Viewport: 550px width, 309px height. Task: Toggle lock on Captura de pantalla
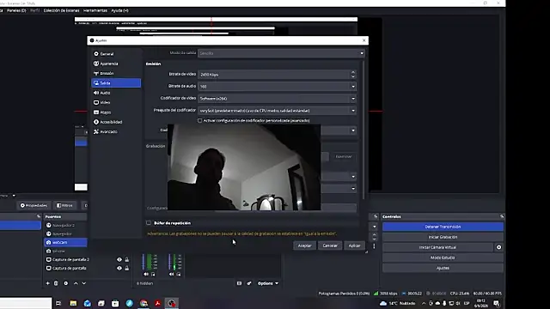127,268
